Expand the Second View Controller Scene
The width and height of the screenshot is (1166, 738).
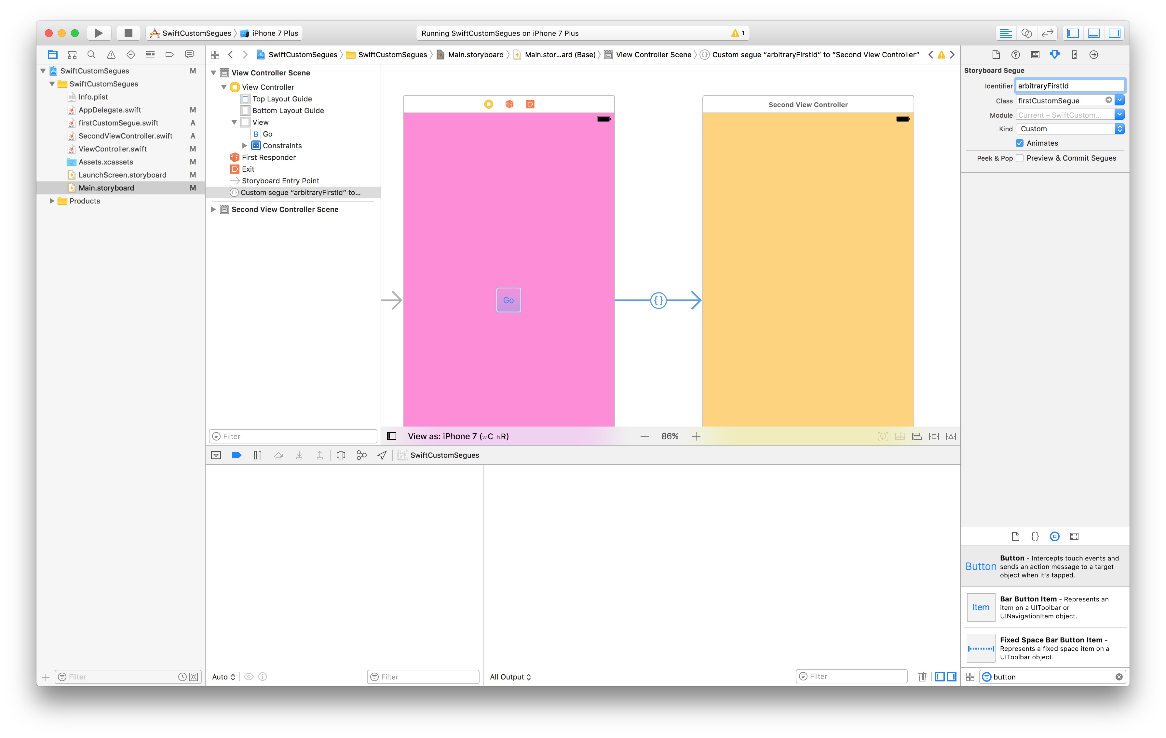pyautogui.click(x=213, y=210)
